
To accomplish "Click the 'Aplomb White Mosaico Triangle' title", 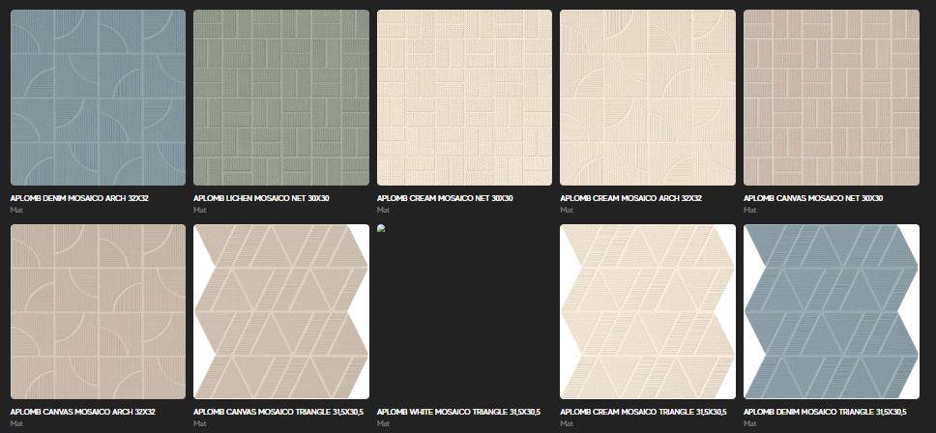I will click(458, 412).
